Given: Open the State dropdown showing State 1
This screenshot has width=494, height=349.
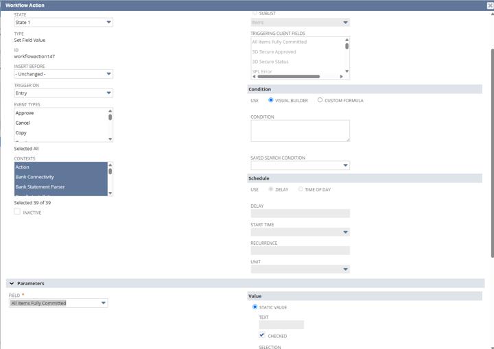Looking at the screenshot, I should pos(63,23).
